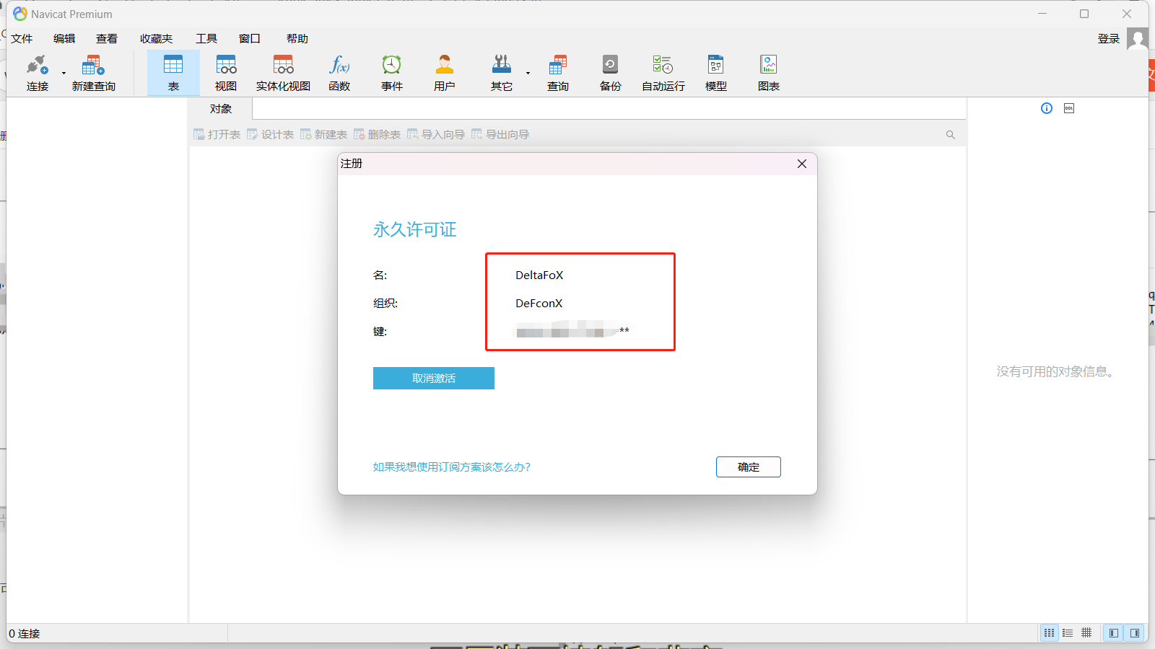
Task: Select the 表 (Table) toolbar icon
Action: tap(173, 73)
